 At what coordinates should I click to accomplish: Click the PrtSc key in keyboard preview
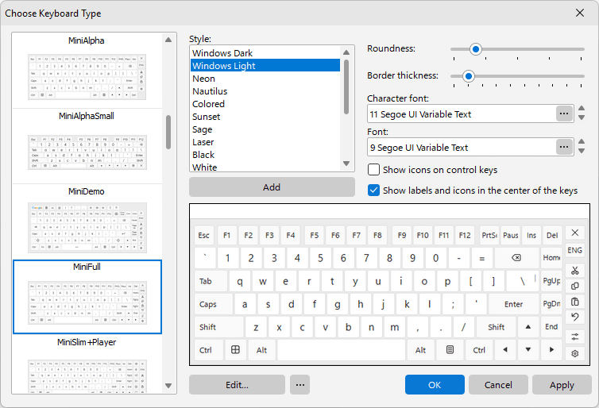(x=489, y=236)
